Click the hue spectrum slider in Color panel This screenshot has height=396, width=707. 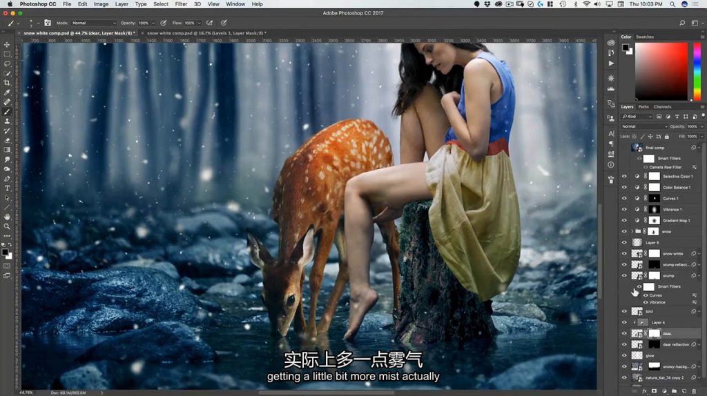[x=697, y=72]
